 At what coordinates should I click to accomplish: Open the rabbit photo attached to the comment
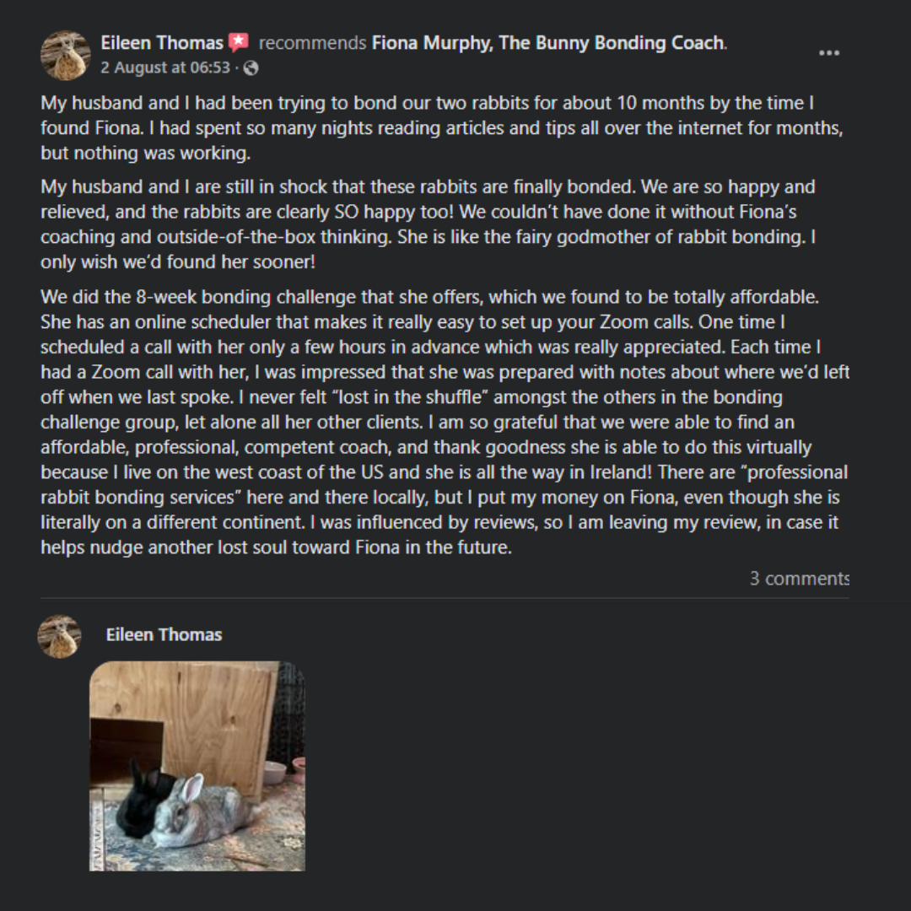pyautogui.click(x=197, y=765)
